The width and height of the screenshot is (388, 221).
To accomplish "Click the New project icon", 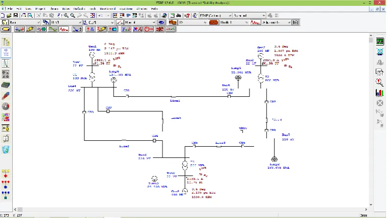I will [x=3, y=16].
